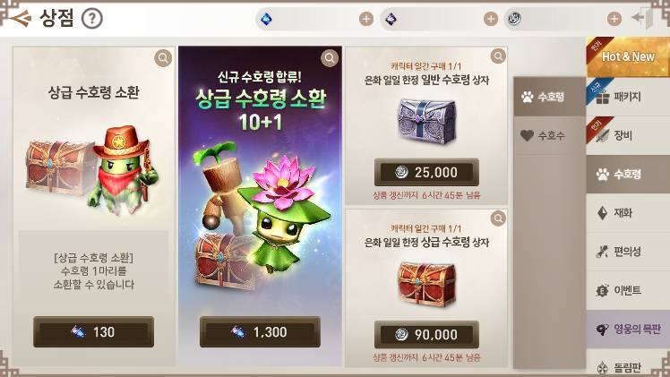The width and height of the screenshot is (670, 377).
Task: Open the 영웅의 목판 category
Action: (628, 329)
